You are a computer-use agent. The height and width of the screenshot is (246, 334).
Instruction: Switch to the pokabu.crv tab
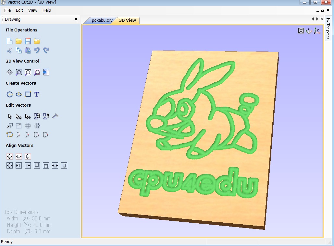pos(102,20)
